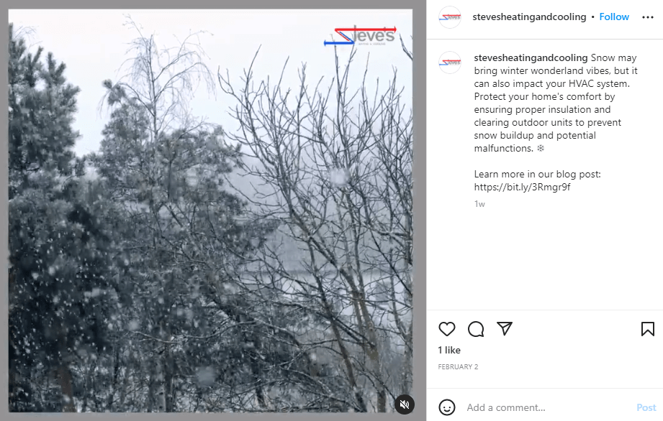Open username link in caption
This screenshot has width=663, height=421.
(531, 57)
